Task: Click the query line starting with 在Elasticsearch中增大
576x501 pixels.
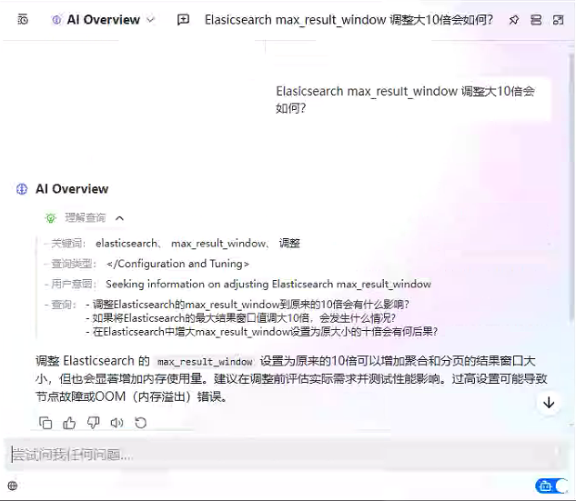Action: [x=261, y=332]
